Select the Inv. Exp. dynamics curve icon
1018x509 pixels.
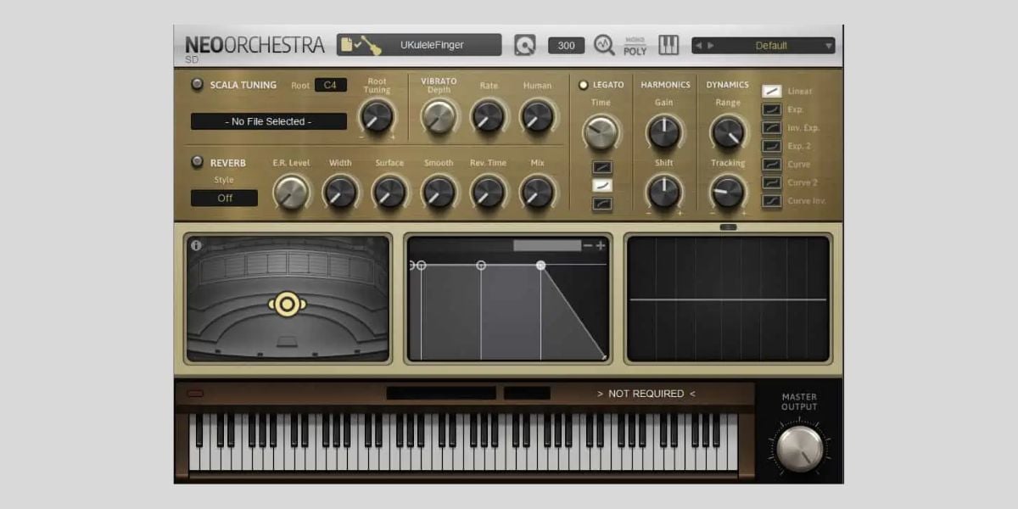(x=772, y=128)
